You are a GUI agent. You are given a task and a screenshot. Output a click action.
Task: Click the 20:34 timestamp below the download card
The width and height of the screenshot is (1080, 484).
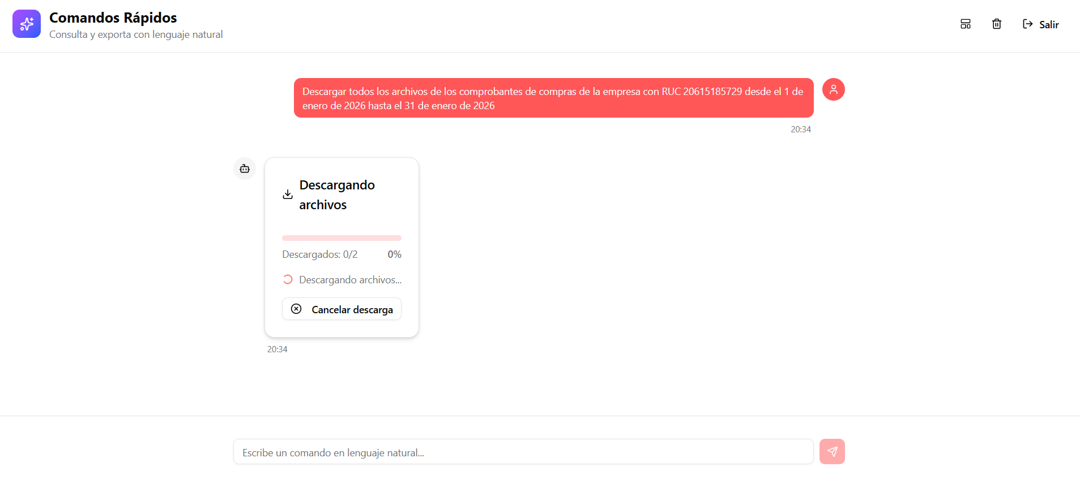[x=277, y=349]
